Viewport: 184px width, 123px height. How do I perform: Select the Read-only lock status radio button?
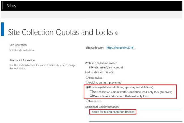[87, 87]
